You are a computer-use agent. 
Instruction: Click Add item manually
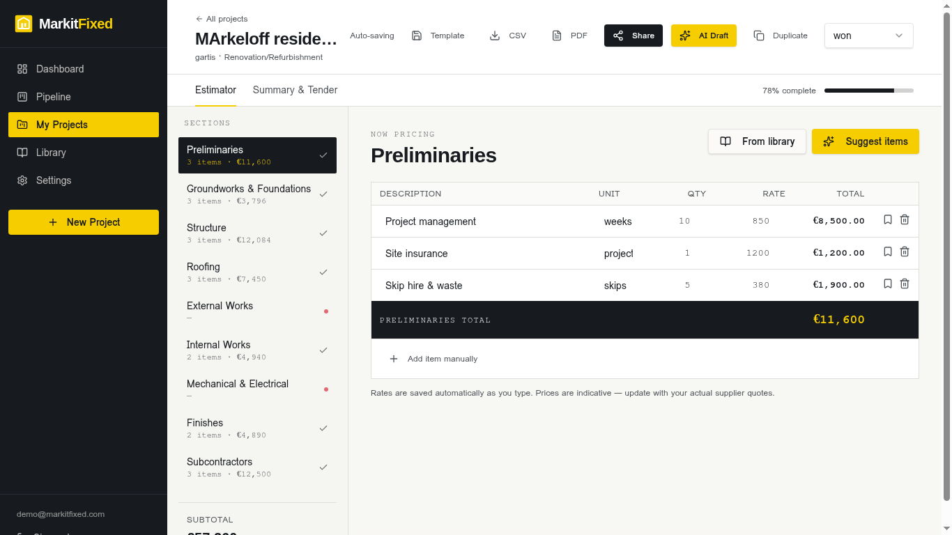pyautogui.click(x=433, y=359)
